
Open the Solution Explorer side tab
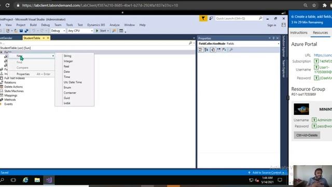pyautogui.click(x=284, y=46)
